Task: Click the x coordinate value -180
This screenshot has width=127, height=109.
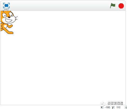Action: click(x=107, y=107)
